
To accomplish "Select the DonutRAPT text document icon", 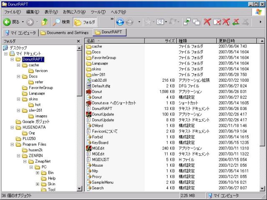I will point(89,109).
